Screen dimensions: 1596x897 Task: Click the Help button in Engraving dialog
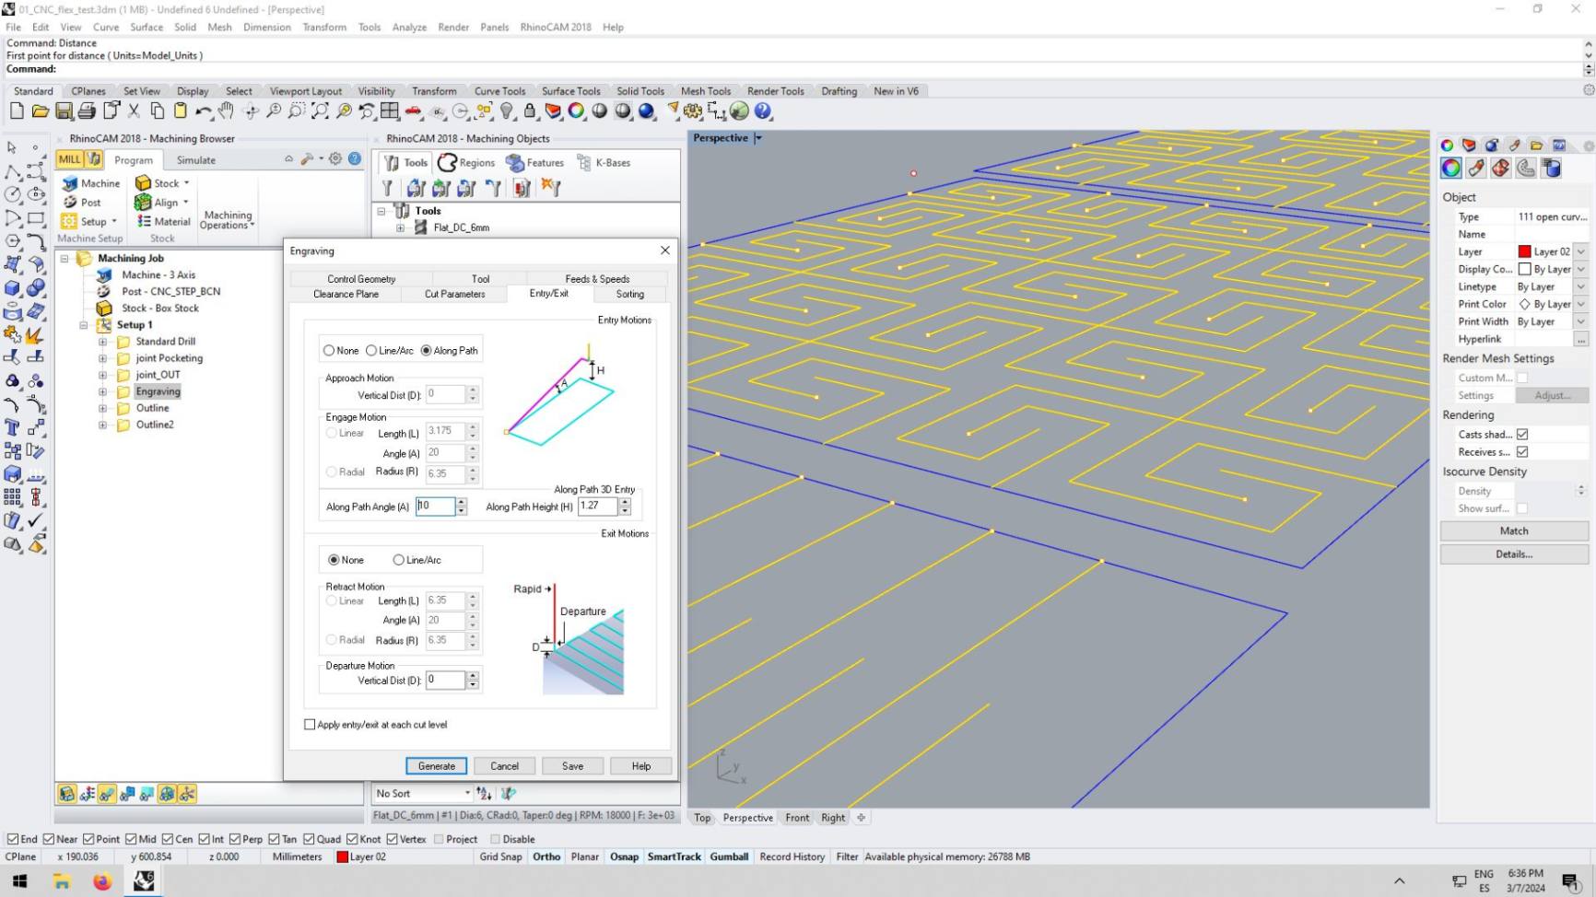pyautogui.click(x=641, y=766)
